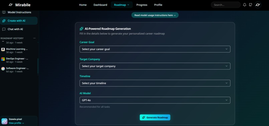Click the Amazon logo in the history list

tap(3, 49)
